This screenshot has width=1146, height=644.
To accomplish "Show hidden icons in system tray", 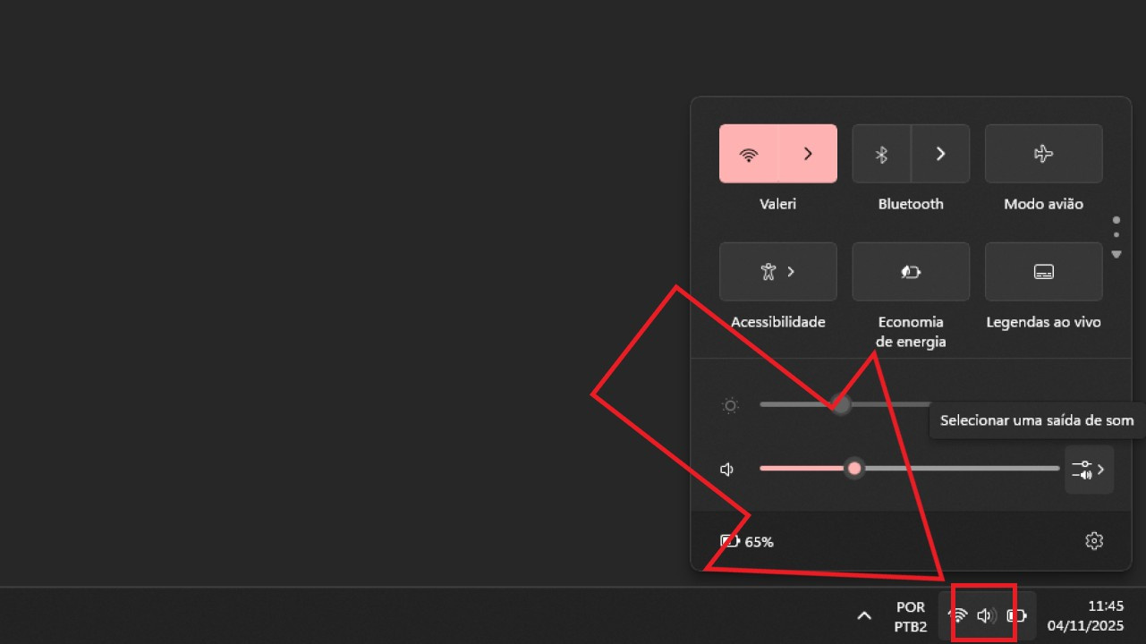I will coord(864,615).
